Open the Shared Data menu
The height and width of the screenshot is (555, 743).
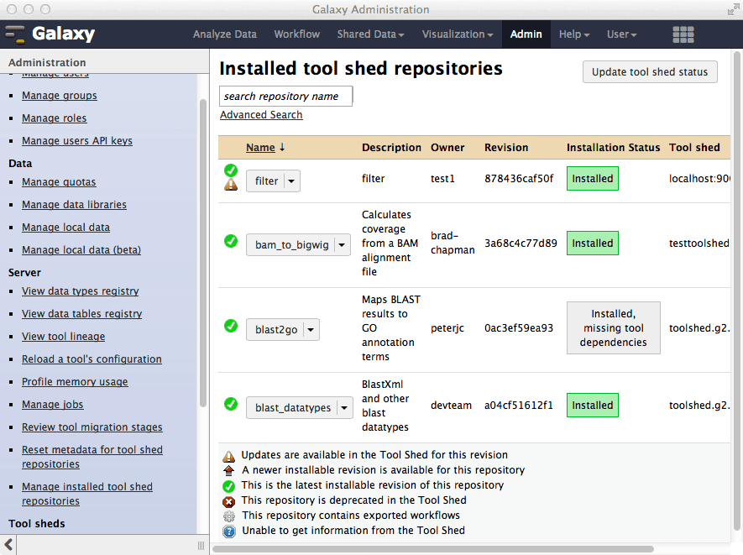(370, 34)
